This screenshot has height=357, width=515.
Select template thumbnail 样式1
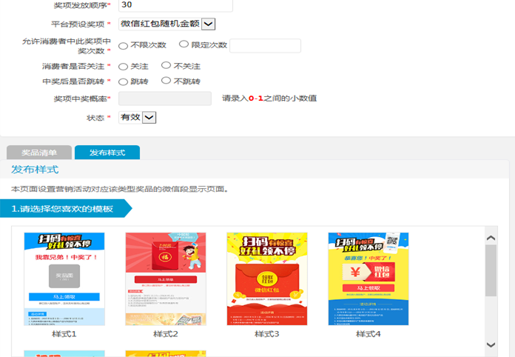tap(64, 279)
